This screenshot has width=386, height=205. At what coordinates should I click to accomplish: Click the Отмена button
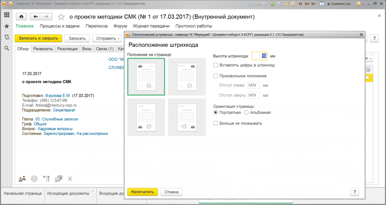[x=172, y=192]
